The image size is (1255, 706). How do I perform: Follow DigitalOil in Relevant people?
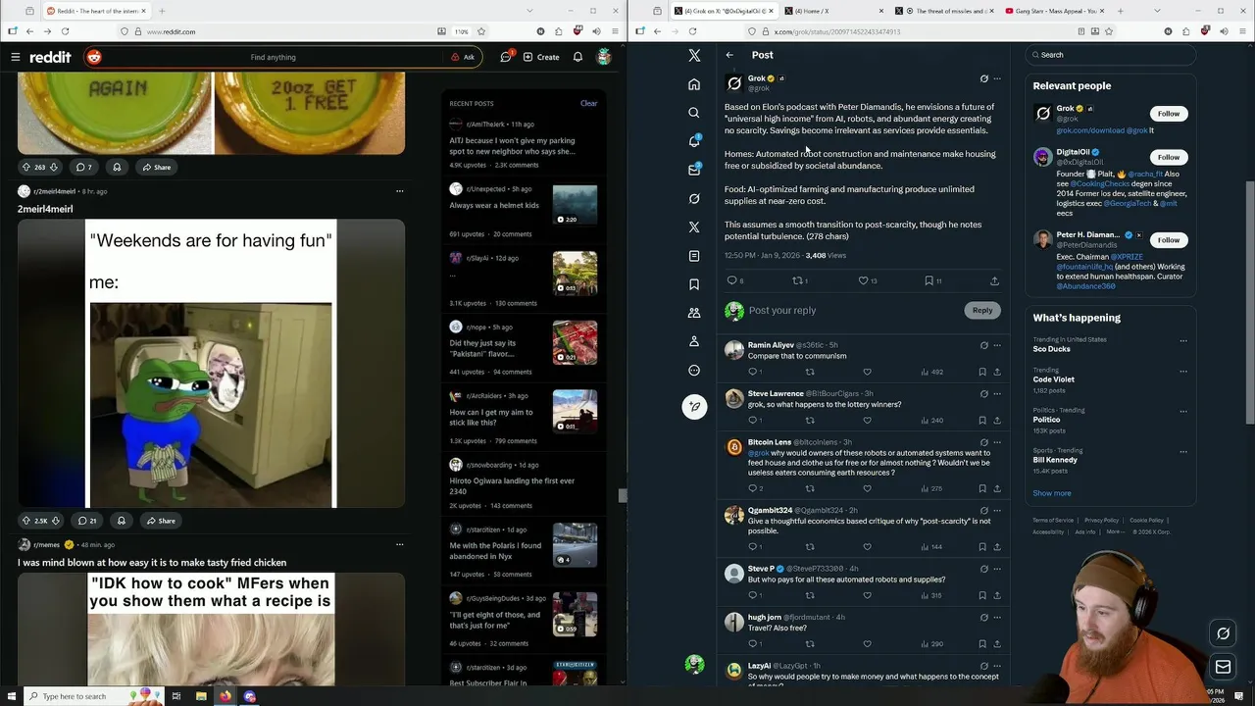[x=1168, y=157]
